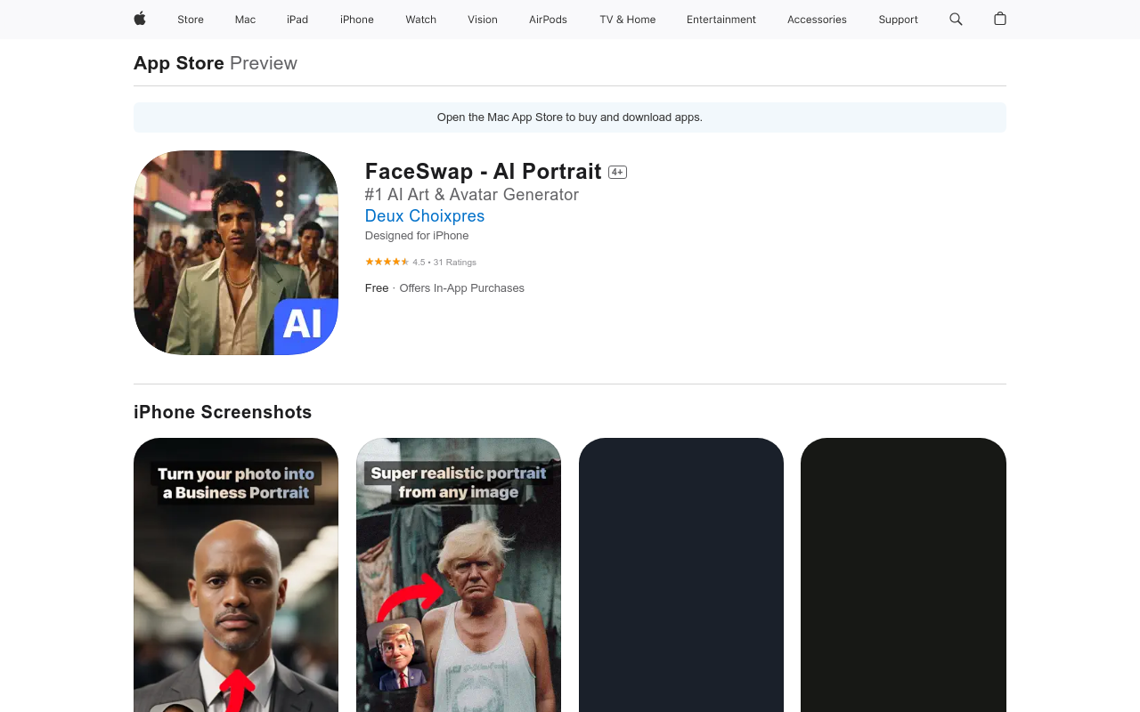The image size is (1140, 712).
Task: Open the Entertainment menu item
Action: tap(721, 20)
